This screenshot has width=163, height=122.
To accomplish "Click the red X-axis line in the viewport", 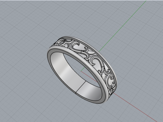I will pos(136,107).
